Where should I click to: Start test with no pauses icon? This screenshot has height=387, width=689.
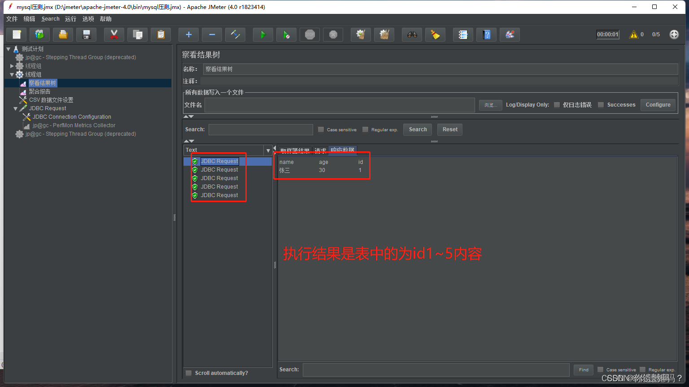point(287,34)
